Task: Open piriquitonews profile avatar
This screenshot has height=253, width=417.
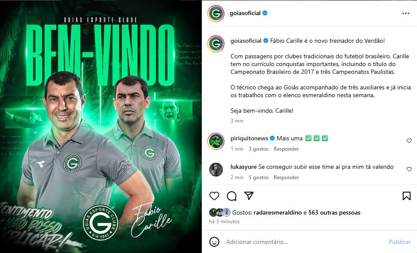Action: (216, 141)
